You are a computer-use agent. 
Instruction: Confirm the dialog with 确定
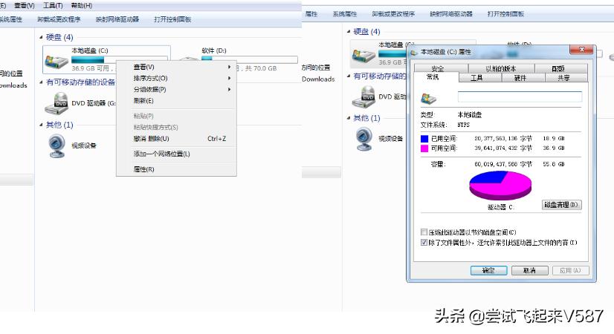point(488,270)
